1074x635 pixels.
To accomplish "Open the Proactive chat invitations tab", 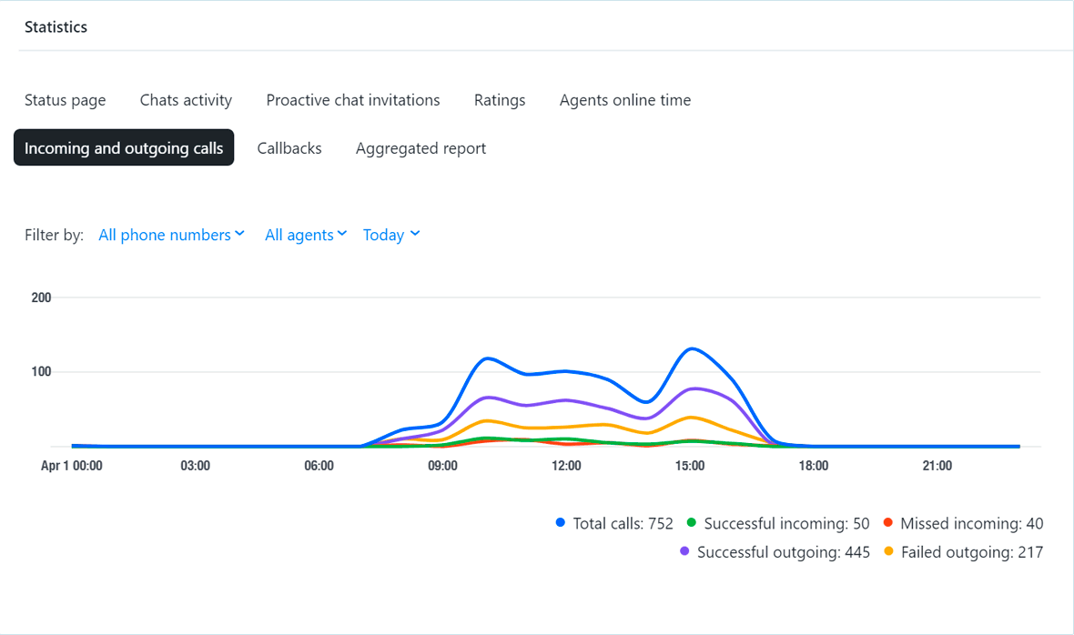I will (353, 100).
